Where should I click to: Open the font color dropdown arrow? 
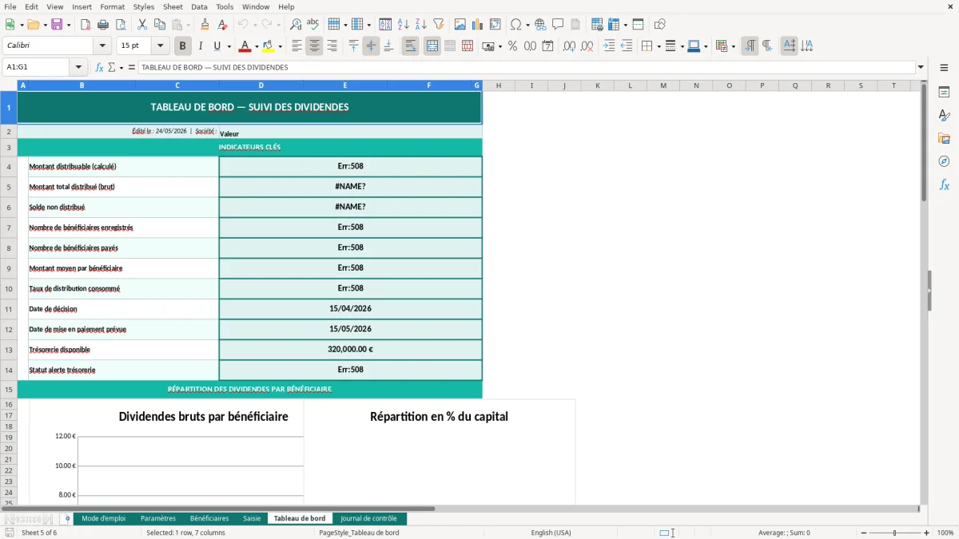tap(257, 46)
